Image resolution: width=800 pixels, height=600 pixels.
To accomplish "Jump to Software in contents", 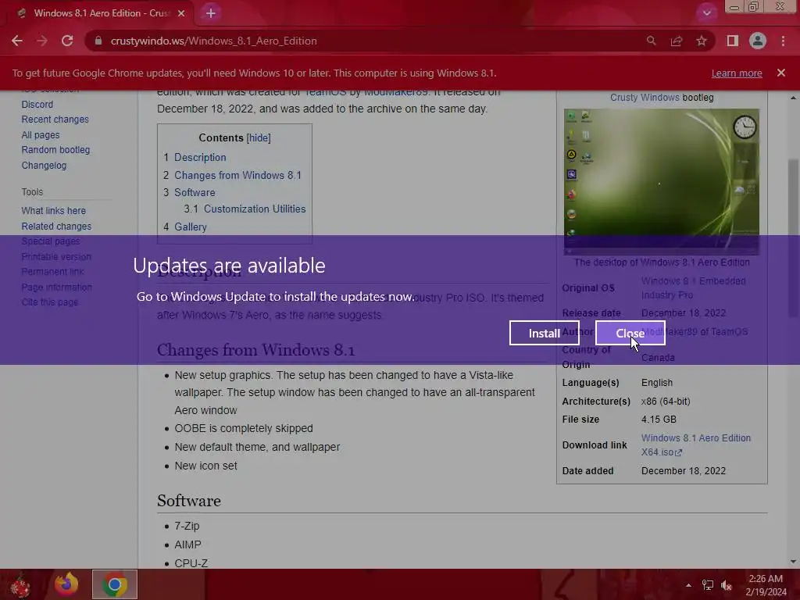I will pos(195,193).
